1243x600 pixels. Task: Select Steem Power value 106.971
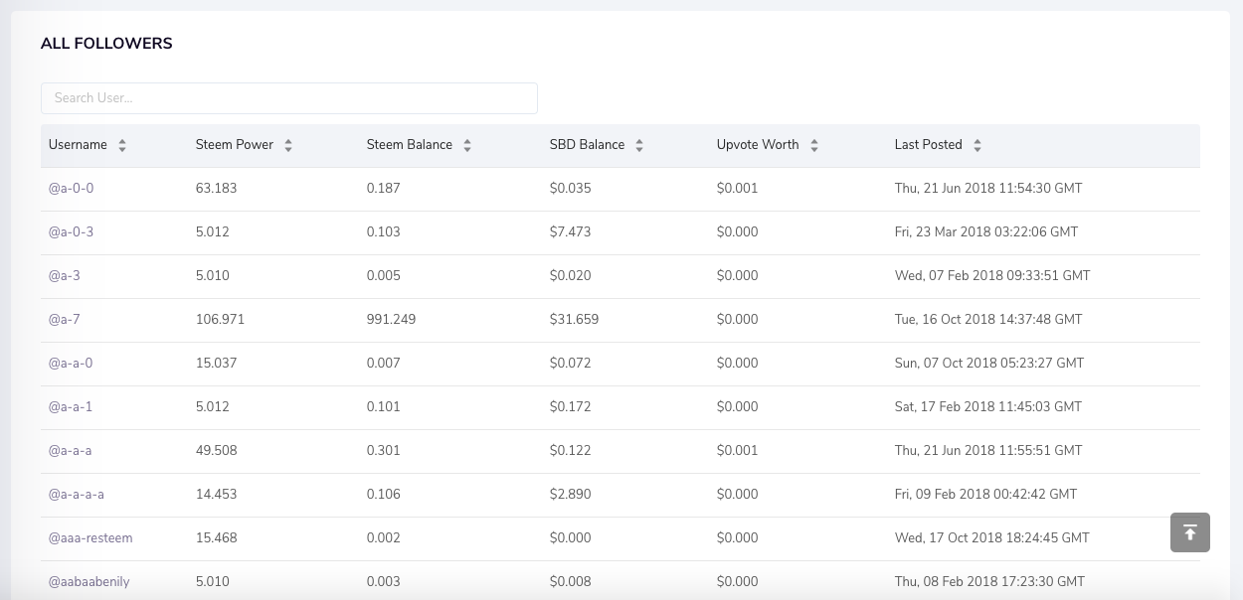tap(220, 320)
